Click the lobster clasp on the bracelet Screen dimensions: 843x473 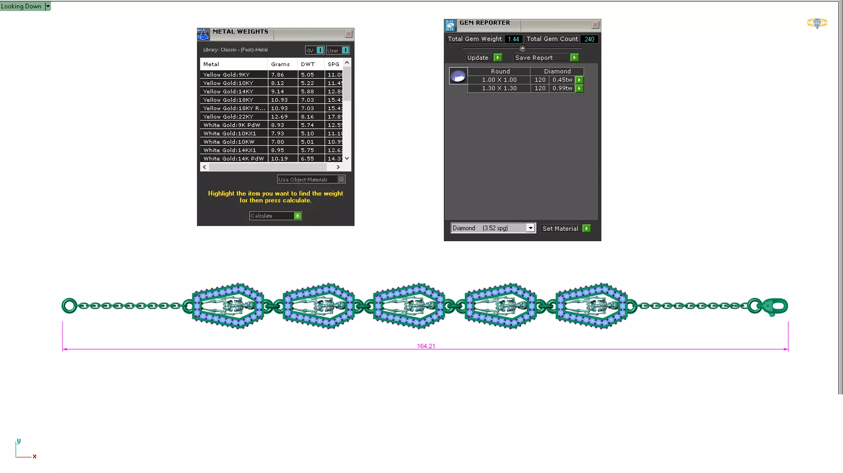(775, 306)
